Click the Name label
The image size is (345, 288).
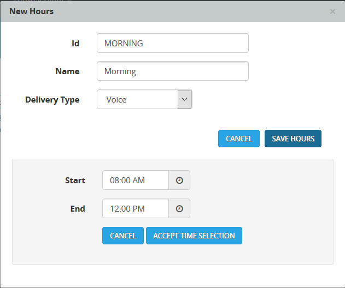point(67,71)
